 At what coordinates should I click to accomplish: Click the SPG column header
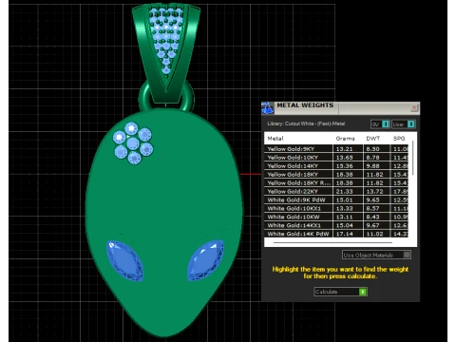(x=399, y=139)
